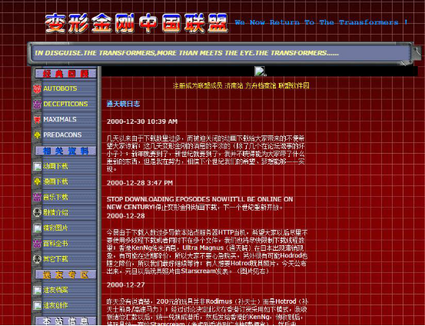Click 注册成为联盟成员 register link
Viewport: 425px width, 326px height.
coord(198,86)
